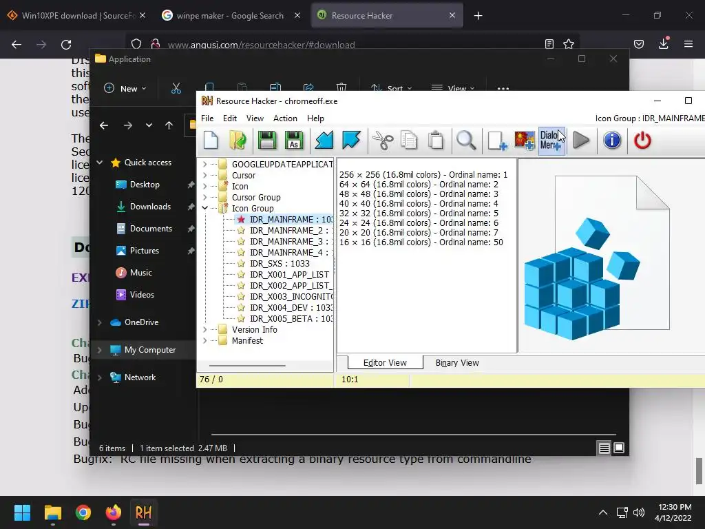Viewport: 705px width, 529px height.
Task: Click the blue info About icon
Action: [x=612, y=141]
